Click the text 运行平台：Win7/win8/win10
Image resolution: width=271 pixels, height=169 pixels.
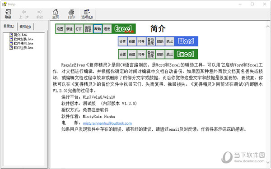(x=88, y=97)
